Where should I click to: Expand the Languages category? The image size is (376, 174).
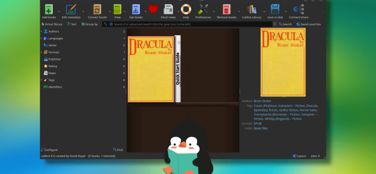[42, 38]
